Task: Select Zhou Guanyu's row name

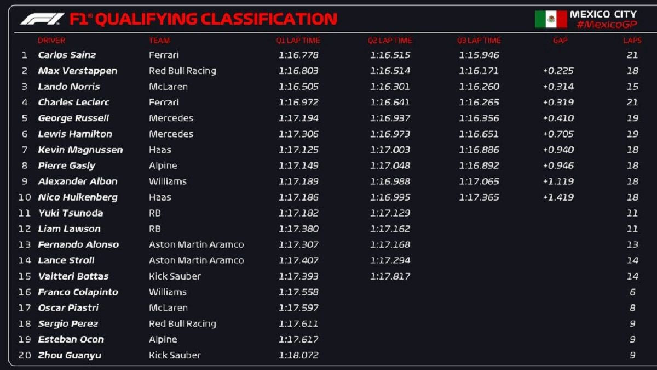Action: point(70,355)
